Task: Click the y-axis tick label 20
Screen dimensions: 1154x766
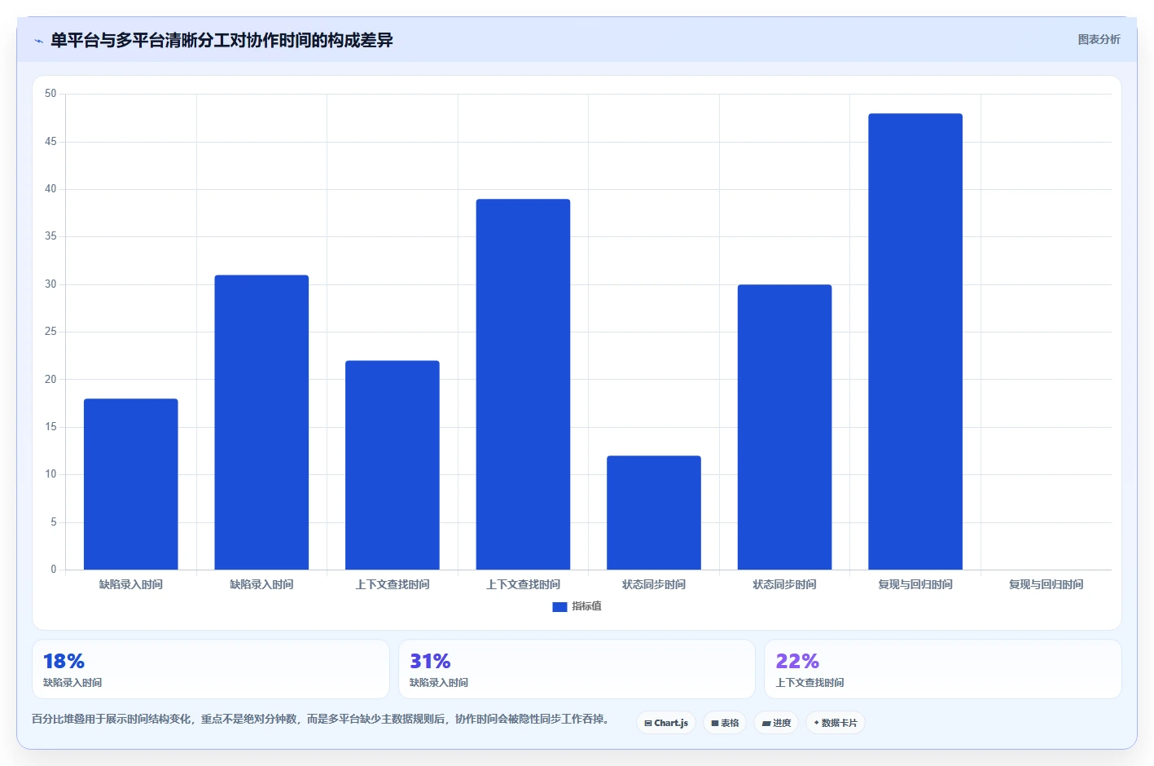Action: [x=50, y=380]
